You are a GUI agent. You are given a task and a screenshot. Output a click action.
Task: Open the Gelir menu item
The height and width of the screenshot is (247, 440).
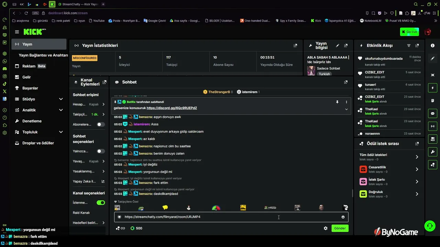pyautogui.click(x=39, y=77)
